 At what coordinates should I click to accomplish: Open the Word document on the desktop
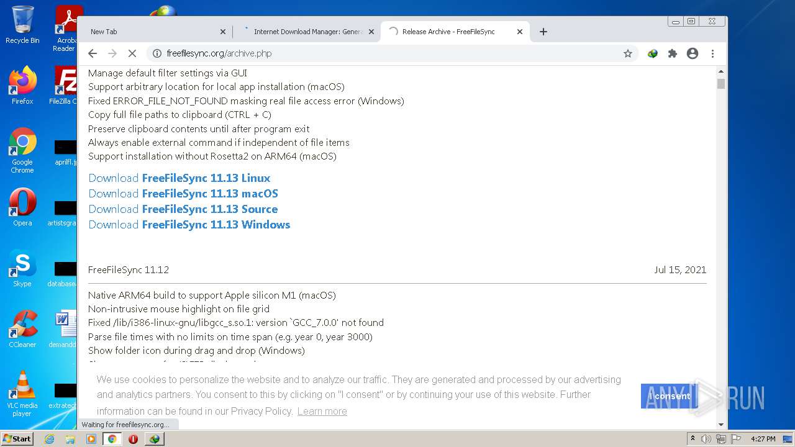(x=64, y=329)
